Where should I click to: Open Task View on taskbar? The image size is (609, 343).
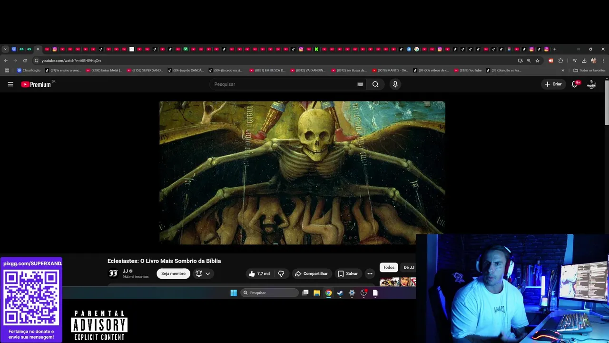pos(305,293)
